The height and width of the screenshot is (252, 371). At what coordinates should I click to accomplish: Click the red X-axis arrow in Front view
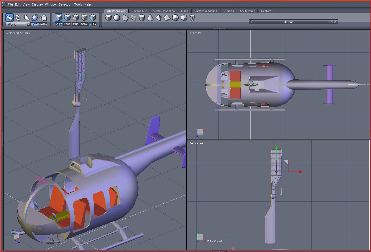coord(300,172)
